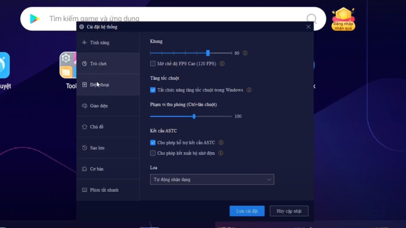Viewport: 406px width, 228px height.
Task: Save with the Lưu cài đặt button
Action: click(x=247, y=211)
